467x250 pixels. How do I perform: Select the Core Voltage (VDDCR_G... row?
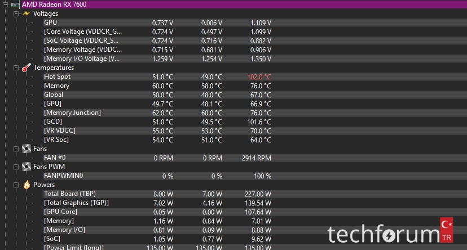255,32
